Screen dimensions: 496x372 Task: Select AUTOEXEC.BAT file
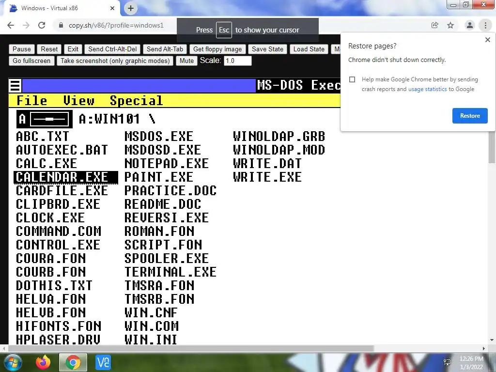pos(62,150)
